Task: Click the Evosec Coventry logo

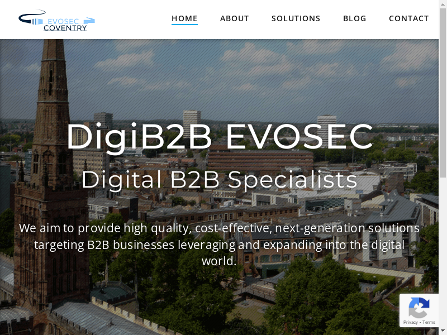Action: (57, 20)
